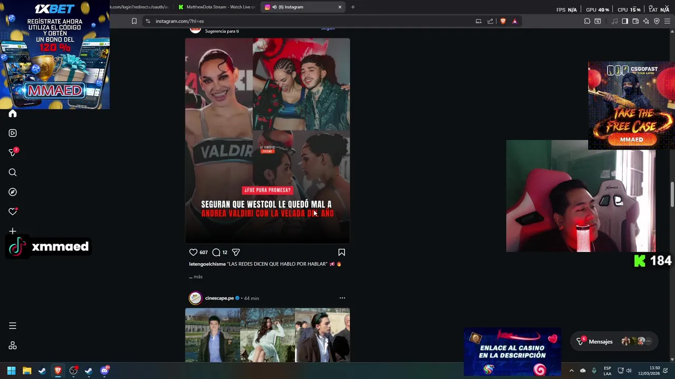Image resolution: width=675 pixels, height=379 pixels.
Task: Open Reels from the Instagram sidebar
Action: pos(13,133)
